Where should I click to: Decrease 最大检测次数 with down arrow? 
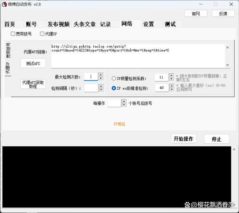[x=101, y=79]
